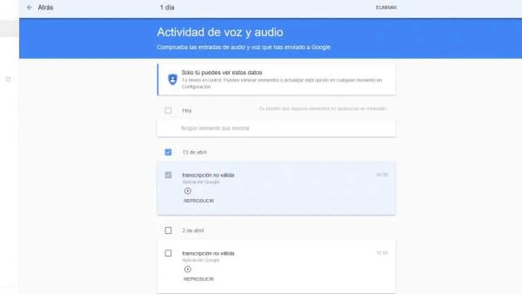
Task: Uncheck the 13 de abril date checkbox
Action: 168,152
